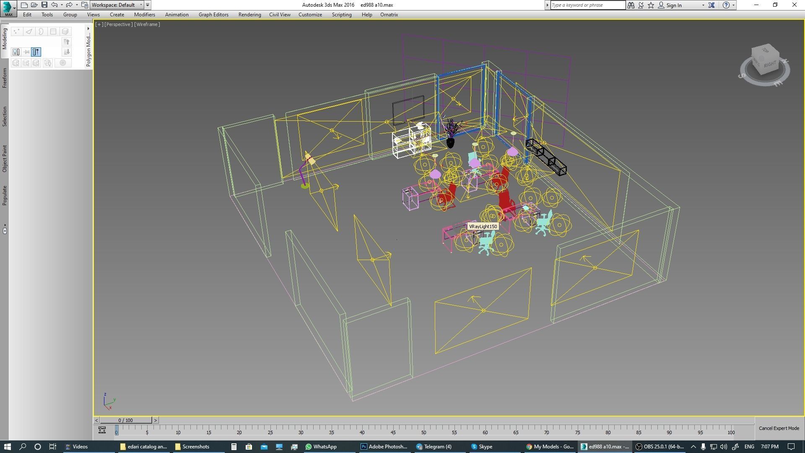Open the MAX application menu button
This screenshot has height=453, width=805.
(8, 8)
